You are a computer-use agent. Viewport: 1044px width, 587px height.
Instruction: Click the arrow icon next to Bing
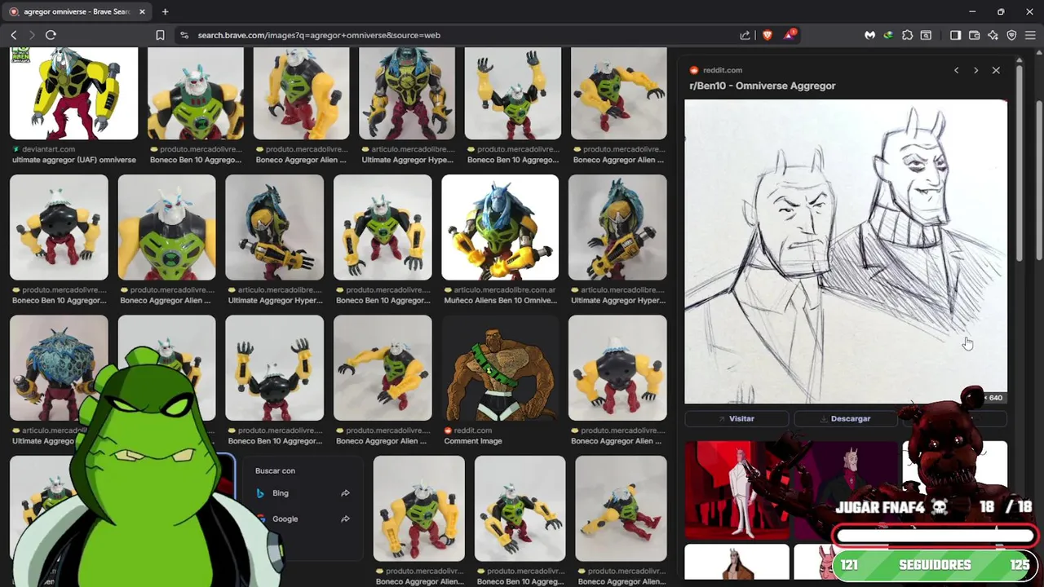coord(345,493)
